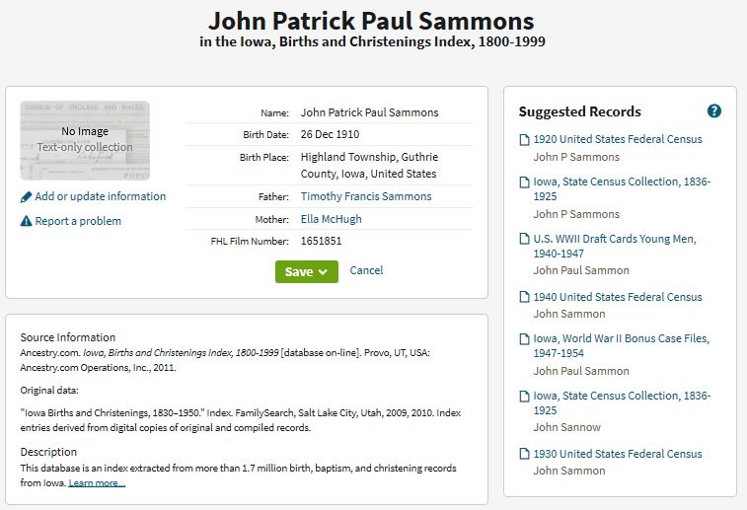Screen dimensions: 747x510
Task: Click document icon beside 1940 United States Federal Census
Action: pos(524,297)
